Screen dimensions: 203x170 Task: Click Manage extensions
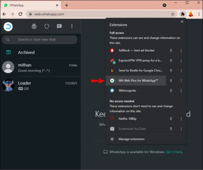[146, 139]
